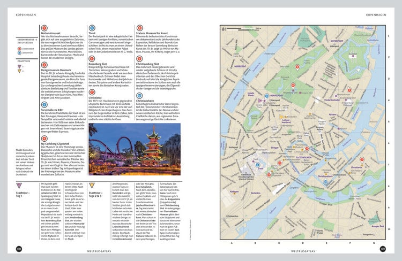Click WELTREISEATLAS footer on the right page

tap(303, 251)
